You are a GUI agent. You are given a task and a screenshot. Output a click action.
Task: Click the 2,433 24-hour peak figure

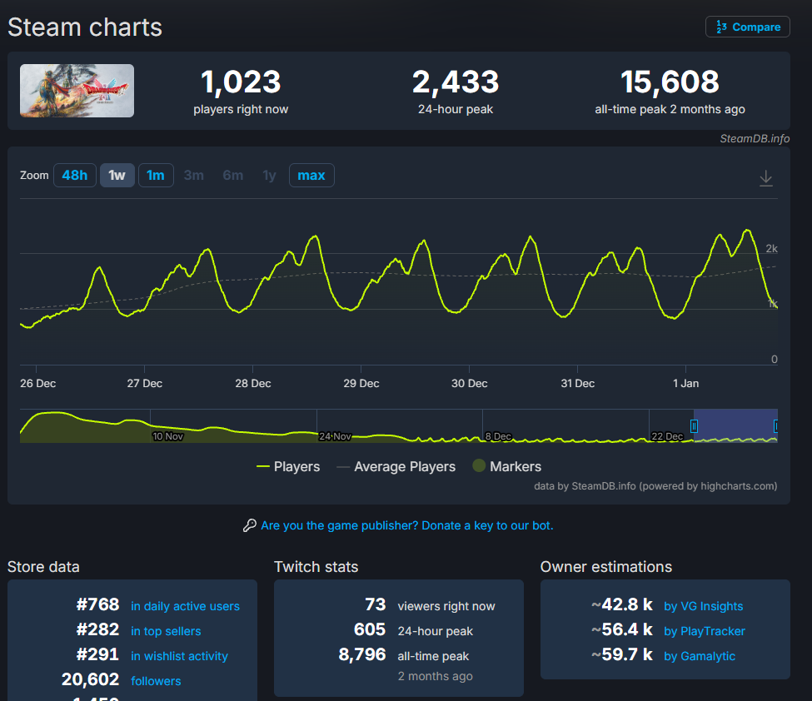(x=456, y=82)
